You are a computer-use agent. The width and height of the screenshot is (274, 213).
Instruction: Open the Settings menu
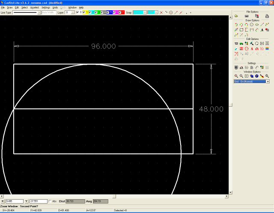(x=46, y=8)
